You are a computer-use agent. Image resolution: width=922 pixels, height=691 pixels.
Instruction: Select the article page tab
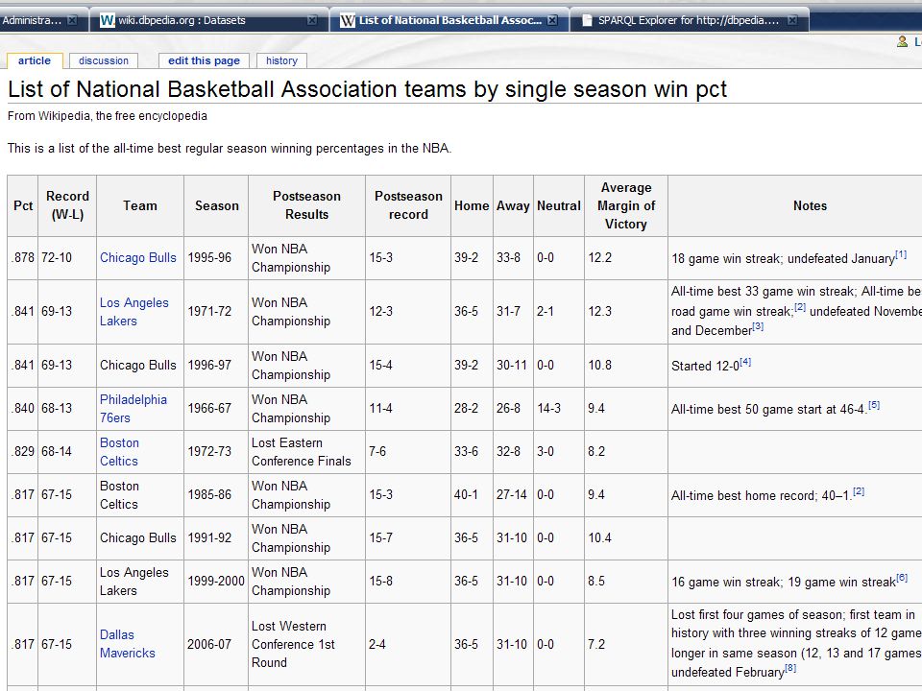coord(35,60)
